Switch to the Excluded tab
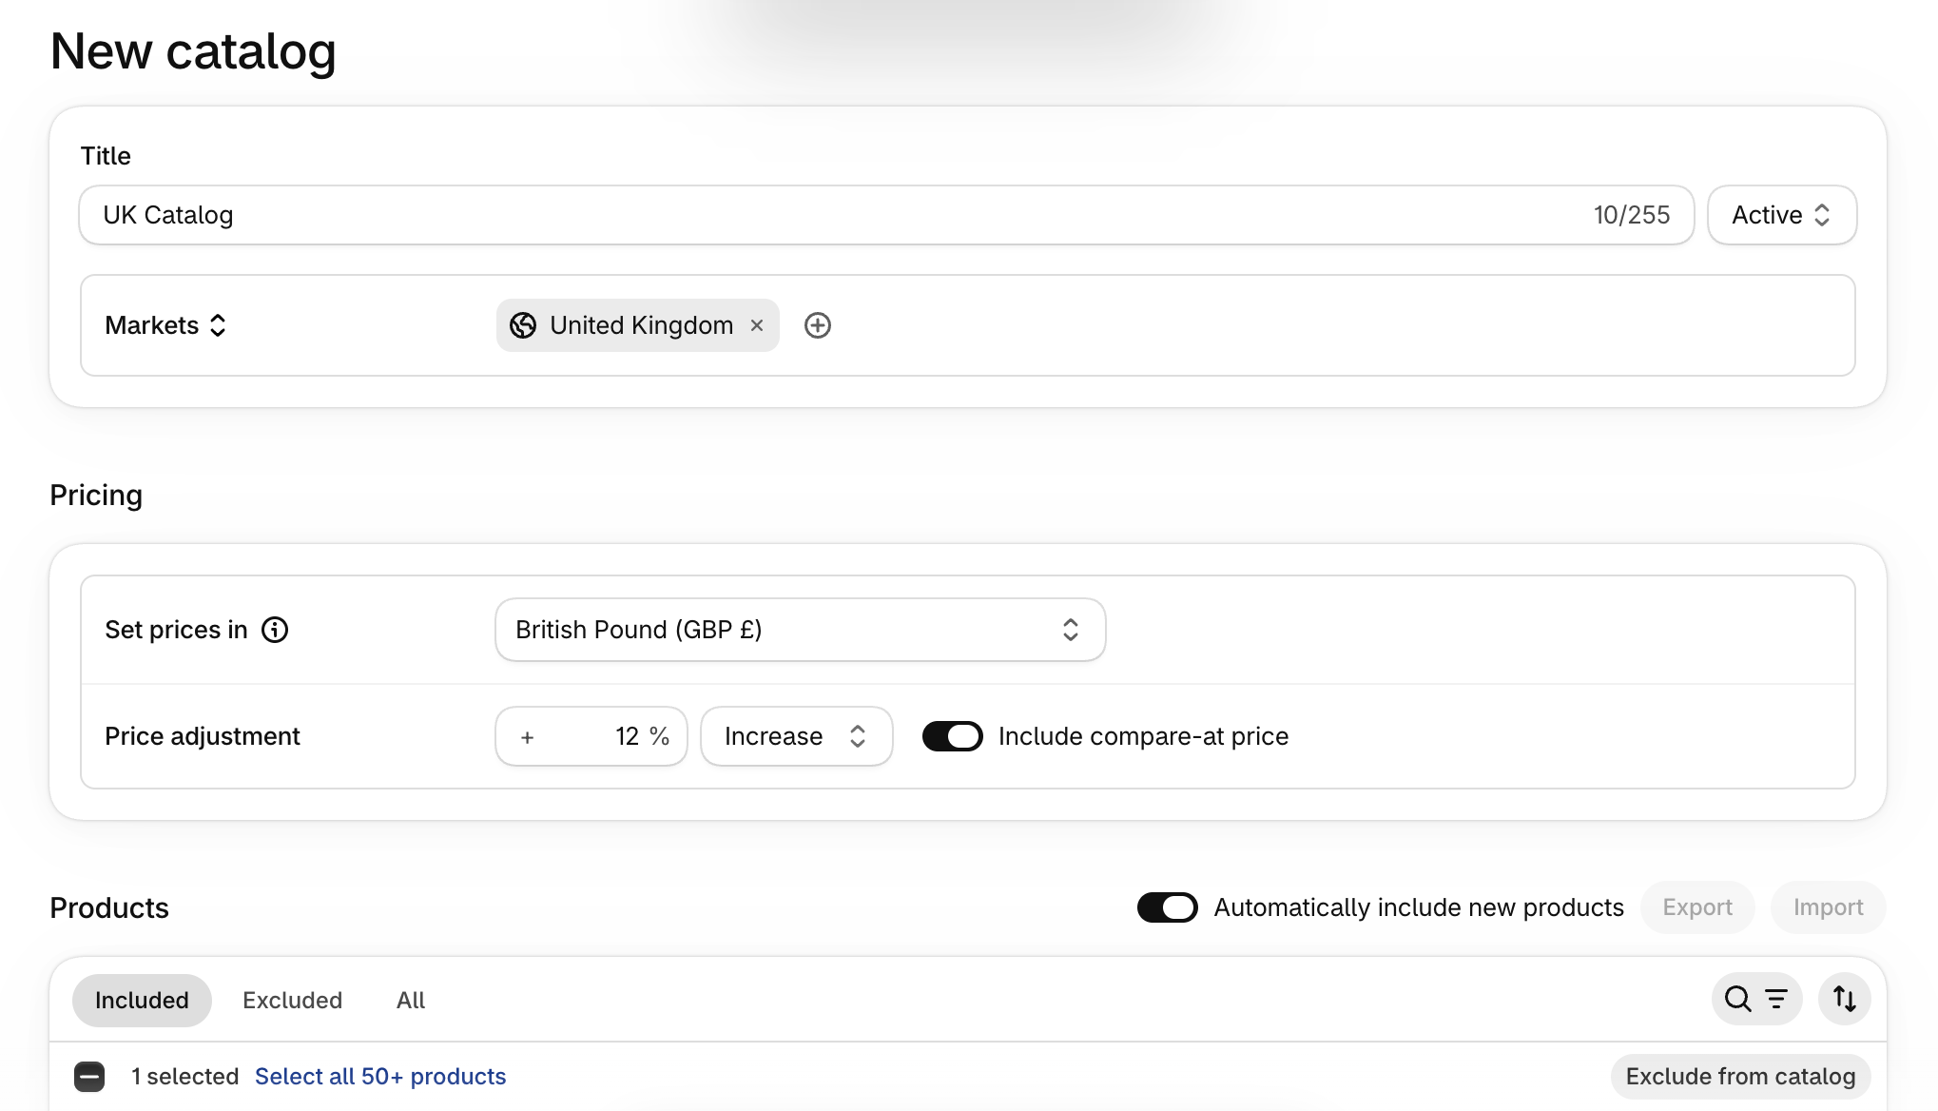Image resolution: width=1938 pixels, height=1111 pixels. (292, 1001)
